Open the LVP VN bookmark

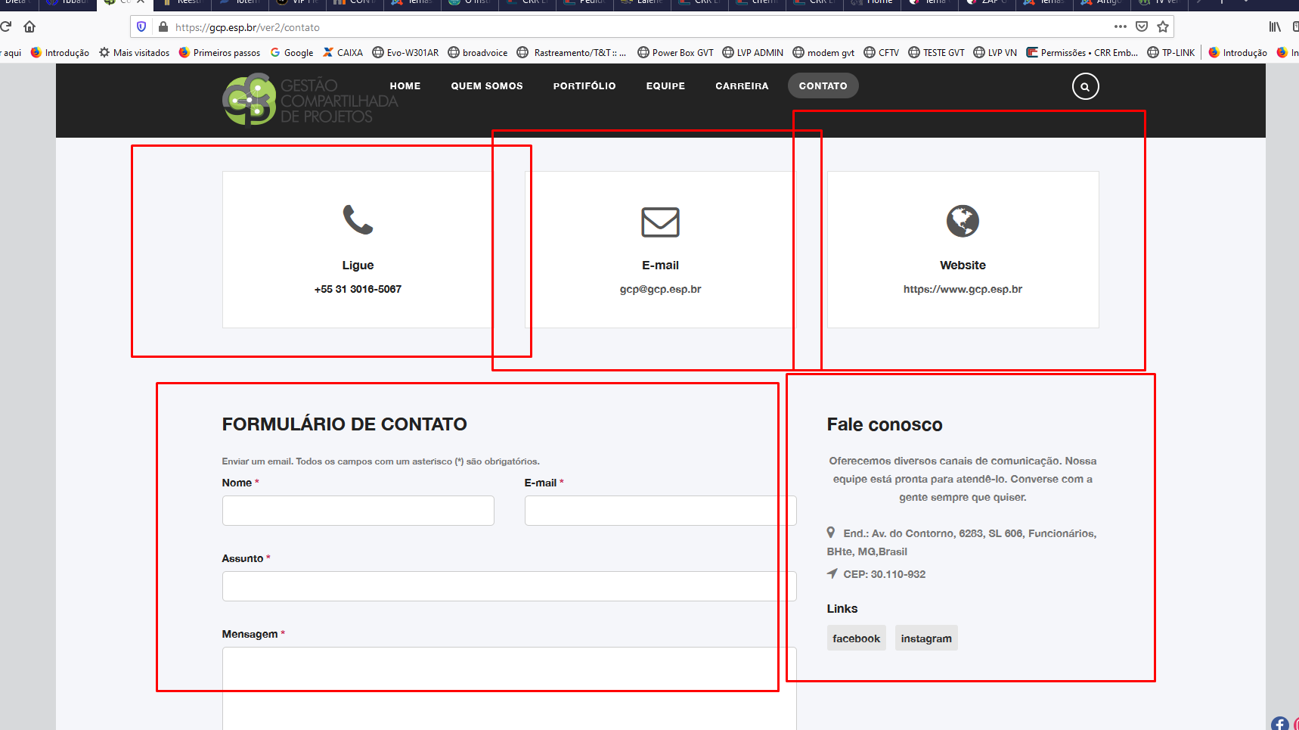tap(995, 53)
